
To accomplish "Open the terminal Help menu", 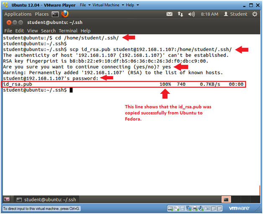I will point(85,31).
